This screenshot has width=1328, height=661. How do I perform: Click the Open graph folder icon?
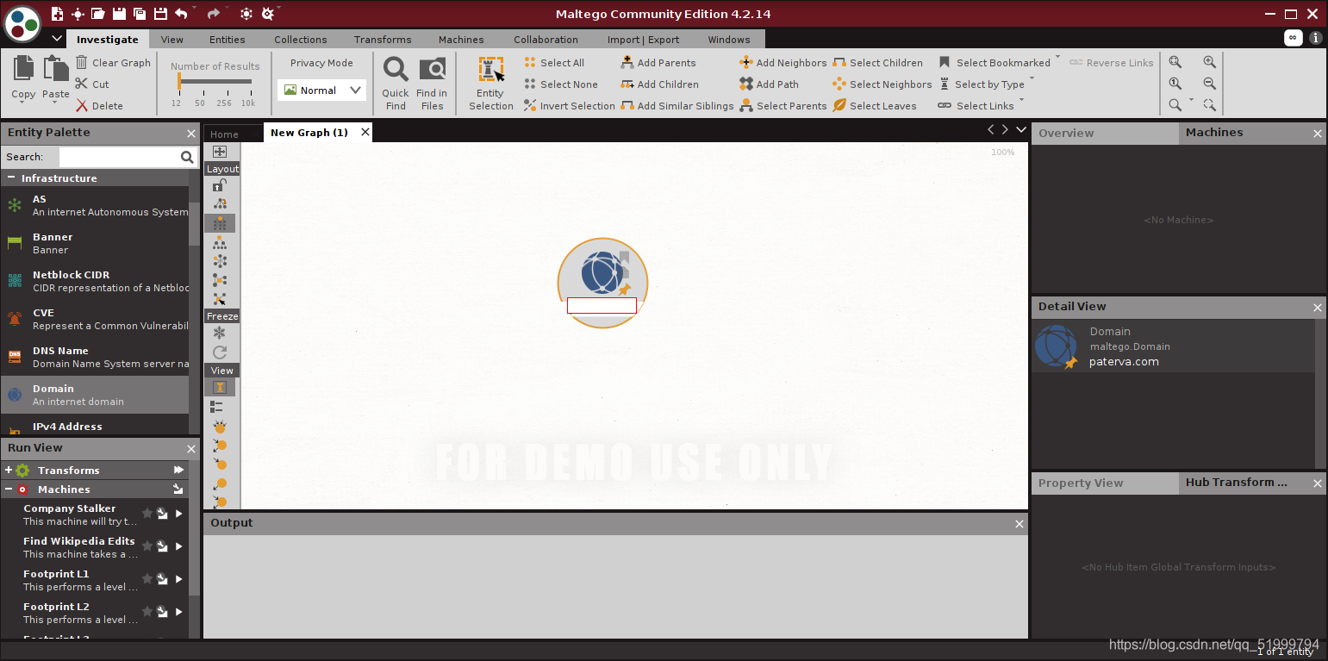click(x=98, y=13)
